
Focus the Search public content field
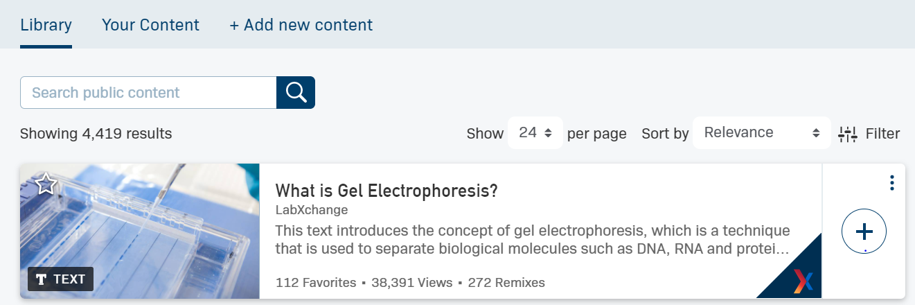click(148, 93)
